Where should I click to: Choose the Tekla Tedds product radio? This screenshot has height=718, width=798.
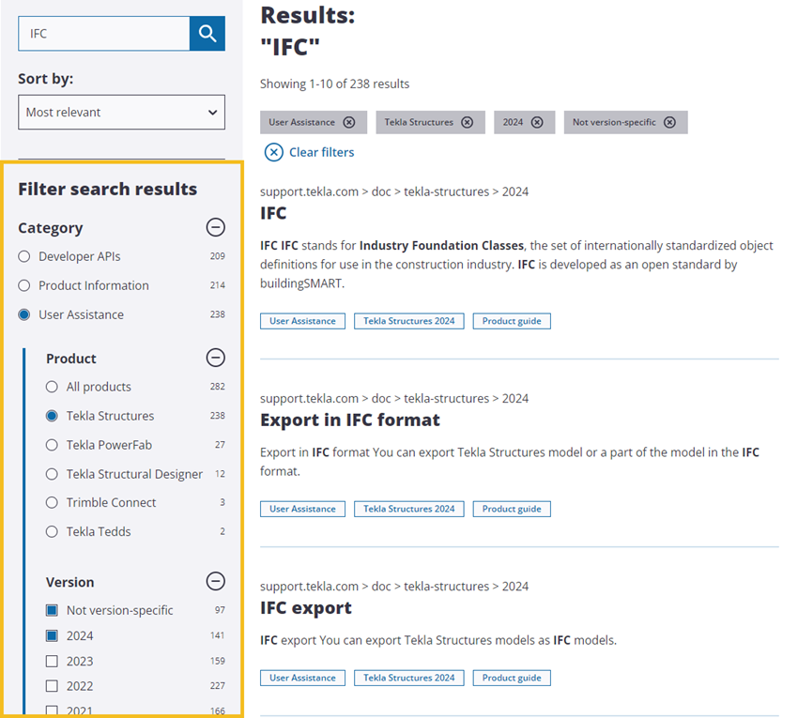tap(52, 532)
